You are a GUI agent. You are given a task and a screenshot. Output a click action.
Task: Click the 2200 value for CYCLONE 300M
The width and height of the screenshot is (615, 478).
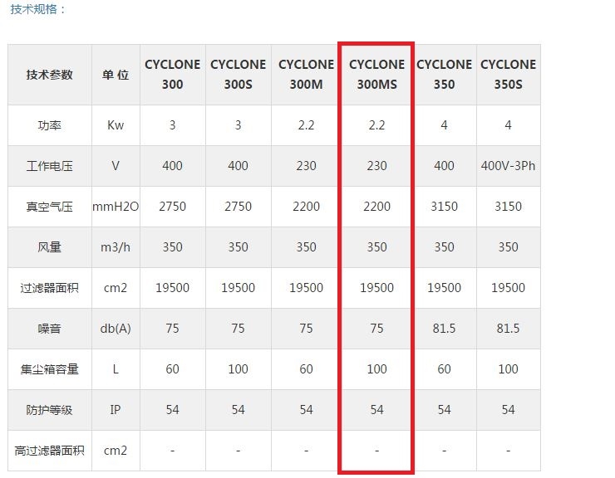pos(307,207)
